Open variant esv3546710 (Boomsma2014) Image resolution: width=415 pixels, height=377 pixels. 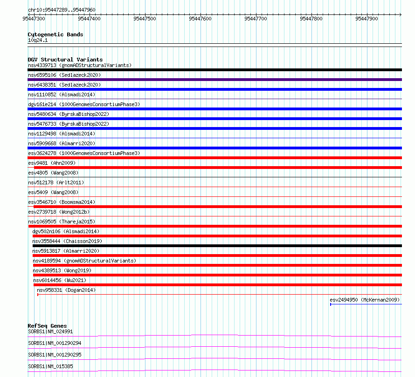pyautogui.click(x=62, y=202)
